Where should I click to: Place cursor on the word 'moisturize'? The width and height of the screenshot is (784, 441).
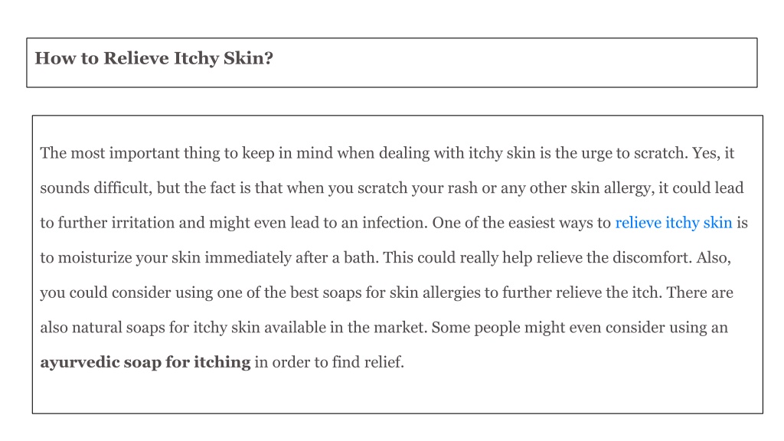tap(94, 258)
